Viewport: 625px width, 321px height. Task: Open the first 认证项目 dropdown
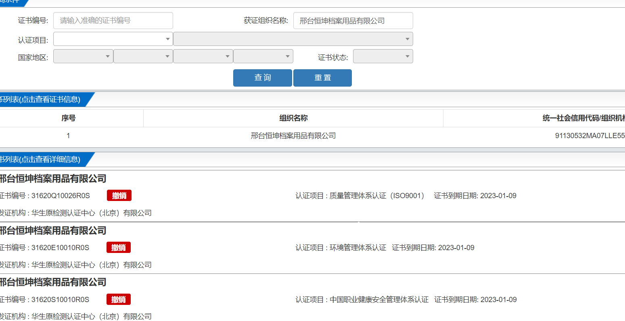point(113,39)
